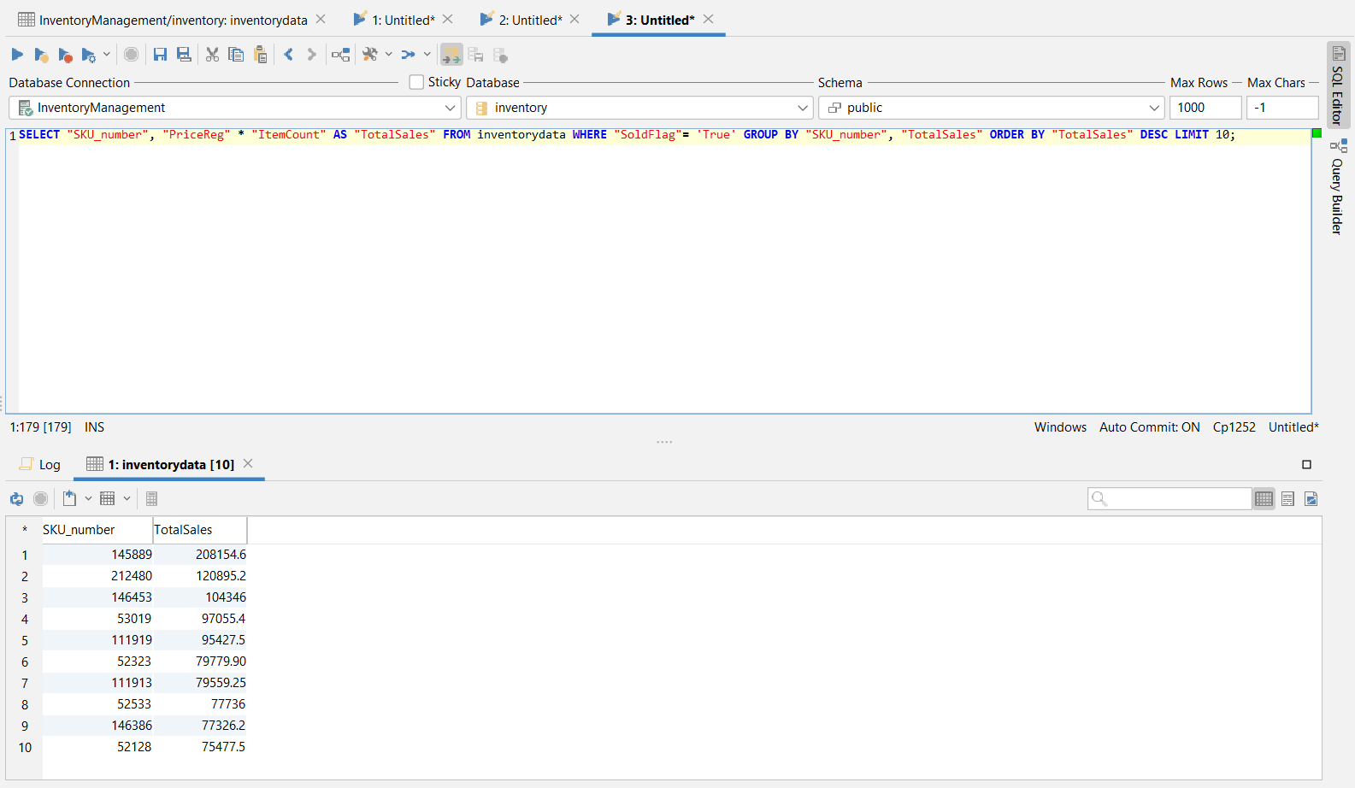This screenshot has width=1355, height=788.
Task: Click the Max Rows input field
Action: click(x=1205, y=108)
